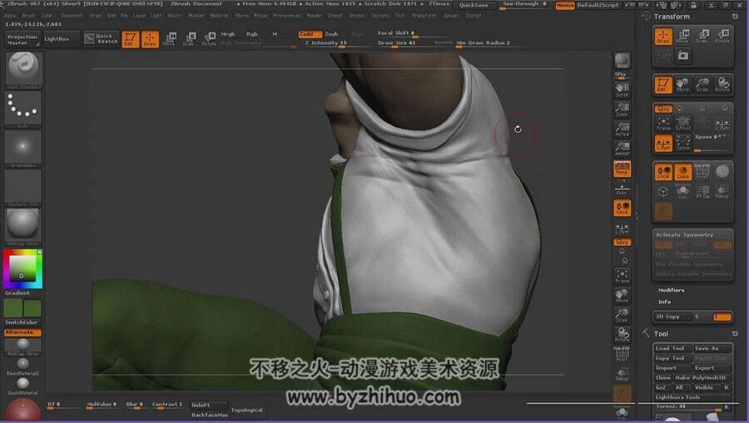749x423 pixels.
Task: Click Export button in Tool palette
Action: tap(712, 367)
